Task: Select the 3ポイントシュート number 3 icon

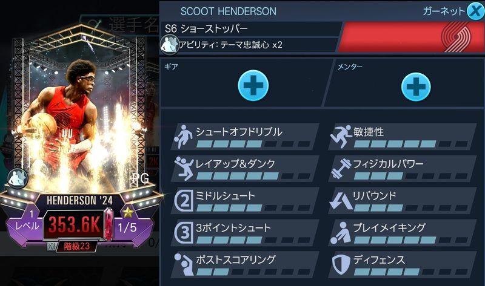Action: pos(184,233)
